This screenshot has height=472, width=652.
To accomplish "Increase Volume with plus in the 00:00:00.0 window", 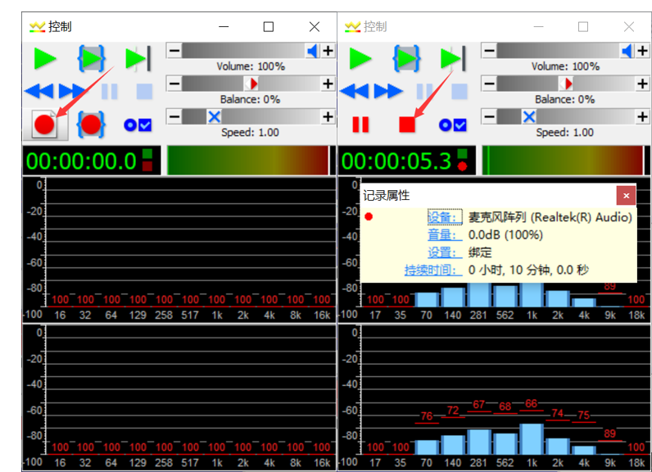I will point(328,51).
